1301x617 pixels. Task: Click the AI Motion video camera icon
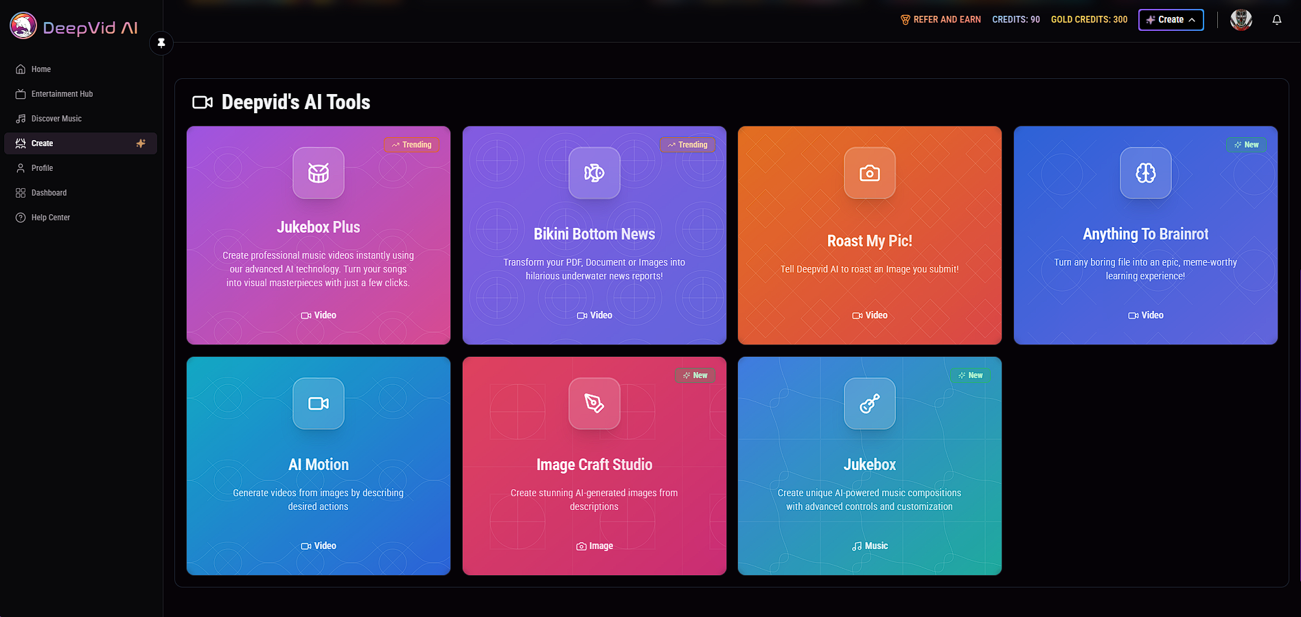(319, 404)
